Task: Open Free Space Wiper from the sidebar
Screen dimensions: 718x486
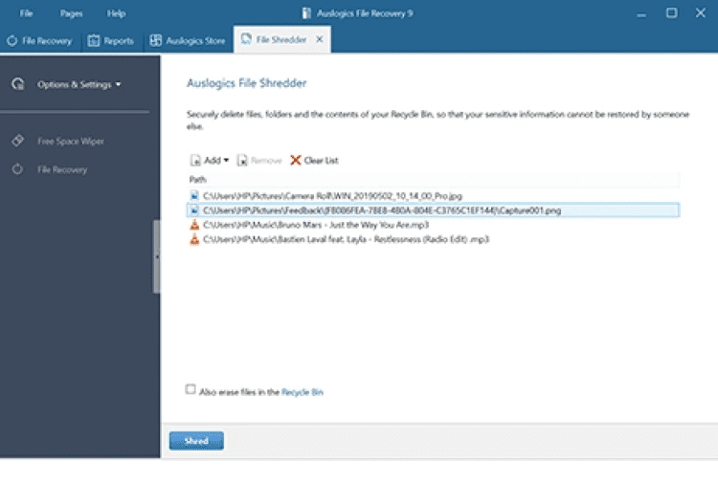Action: (x=71, y=141)
